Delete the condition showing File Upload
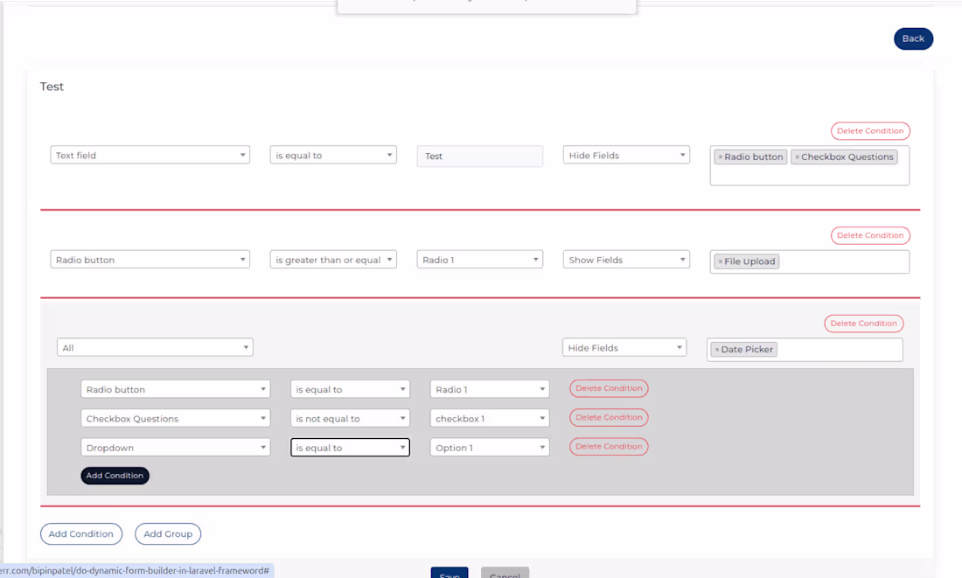This screenshot has height=578, width=962. coord(870,235)
